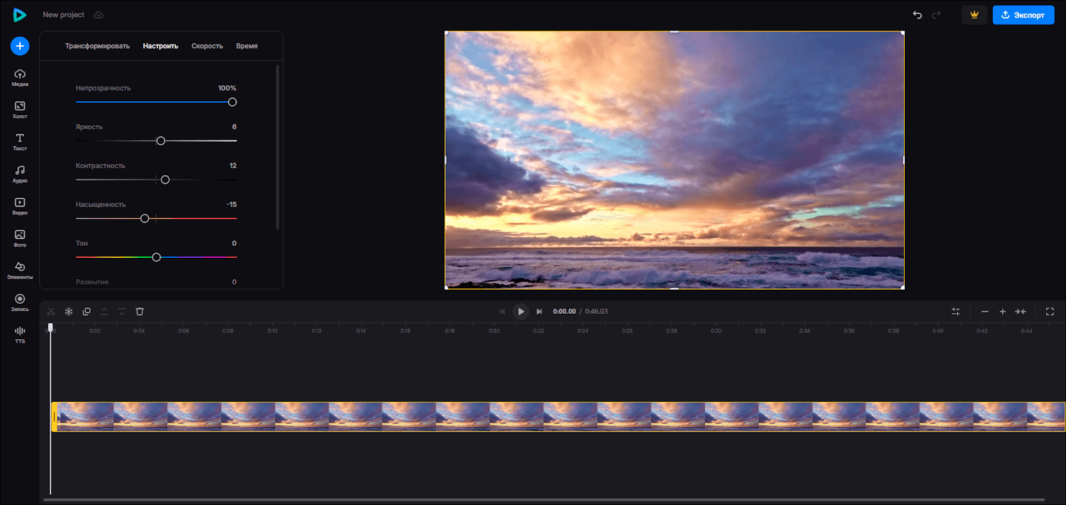Adjust the Непрозрачность slider handle
The image size is (1066, 505).
click(x=233, y=102)
